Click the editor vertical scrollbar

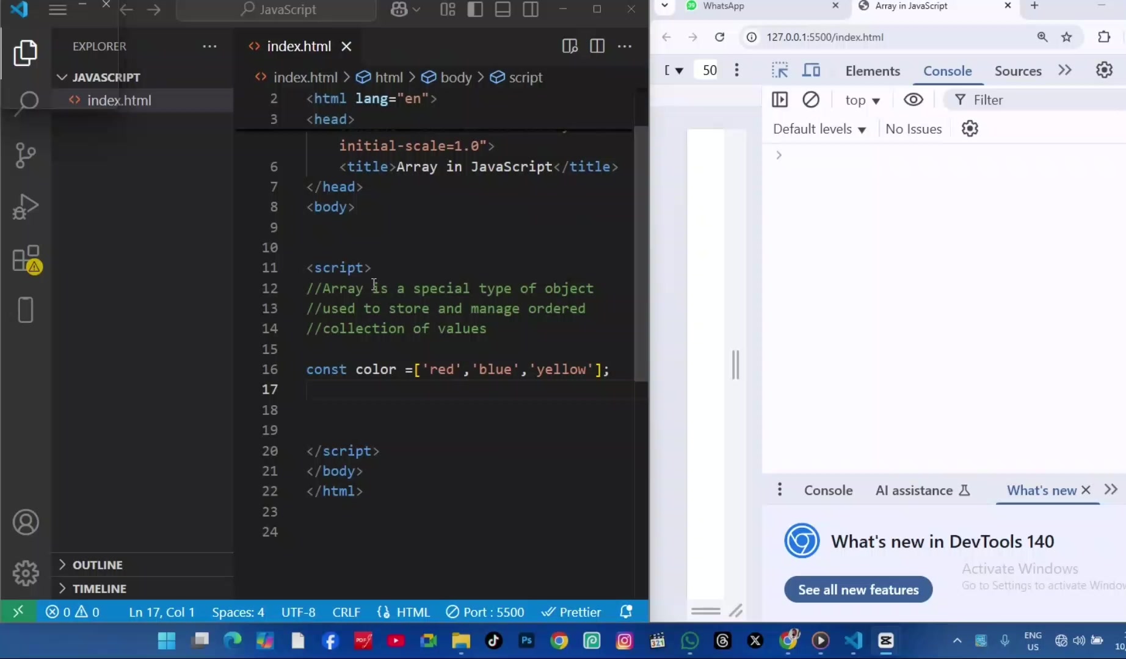[641, 253]
